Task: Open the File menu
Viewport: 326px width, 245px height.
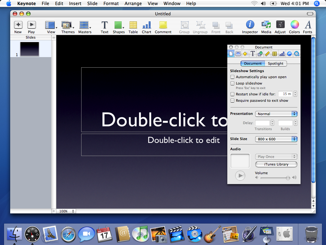Action: click(45, 4)
